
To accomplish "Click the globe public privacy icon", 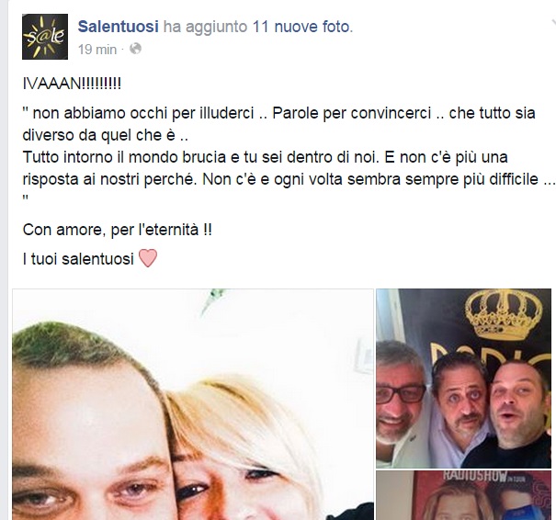I will tap(135, 49).
